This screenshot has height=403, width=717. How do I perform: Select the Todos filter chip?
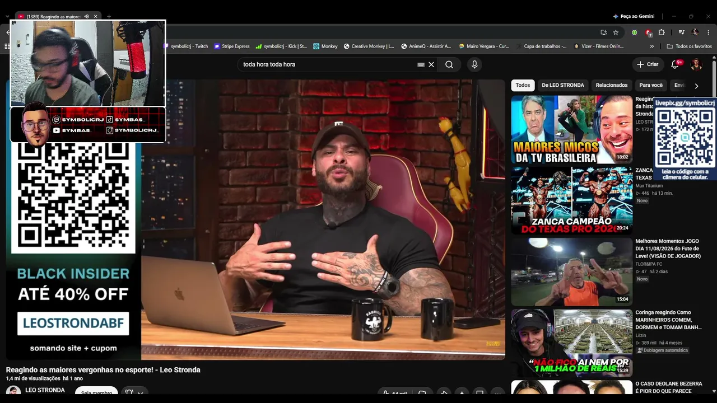523,85
